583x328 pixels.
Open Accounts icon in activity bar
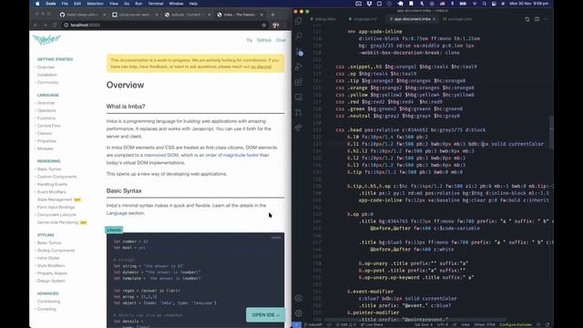(299, 298)
